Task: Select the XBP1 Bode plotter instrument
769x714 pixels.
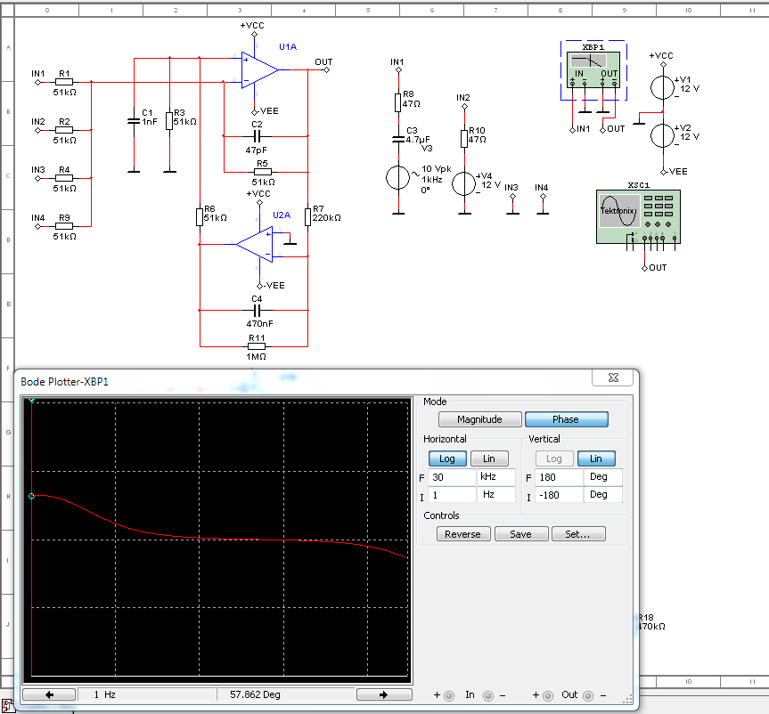Action: pyautogui.click(x=594, y=69)
